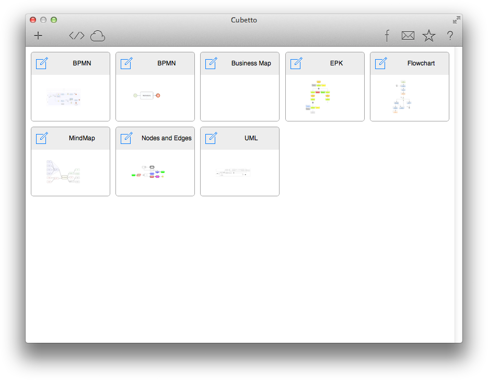Click edit icon on EPK card
488x380 pixels.
[296, 63]
